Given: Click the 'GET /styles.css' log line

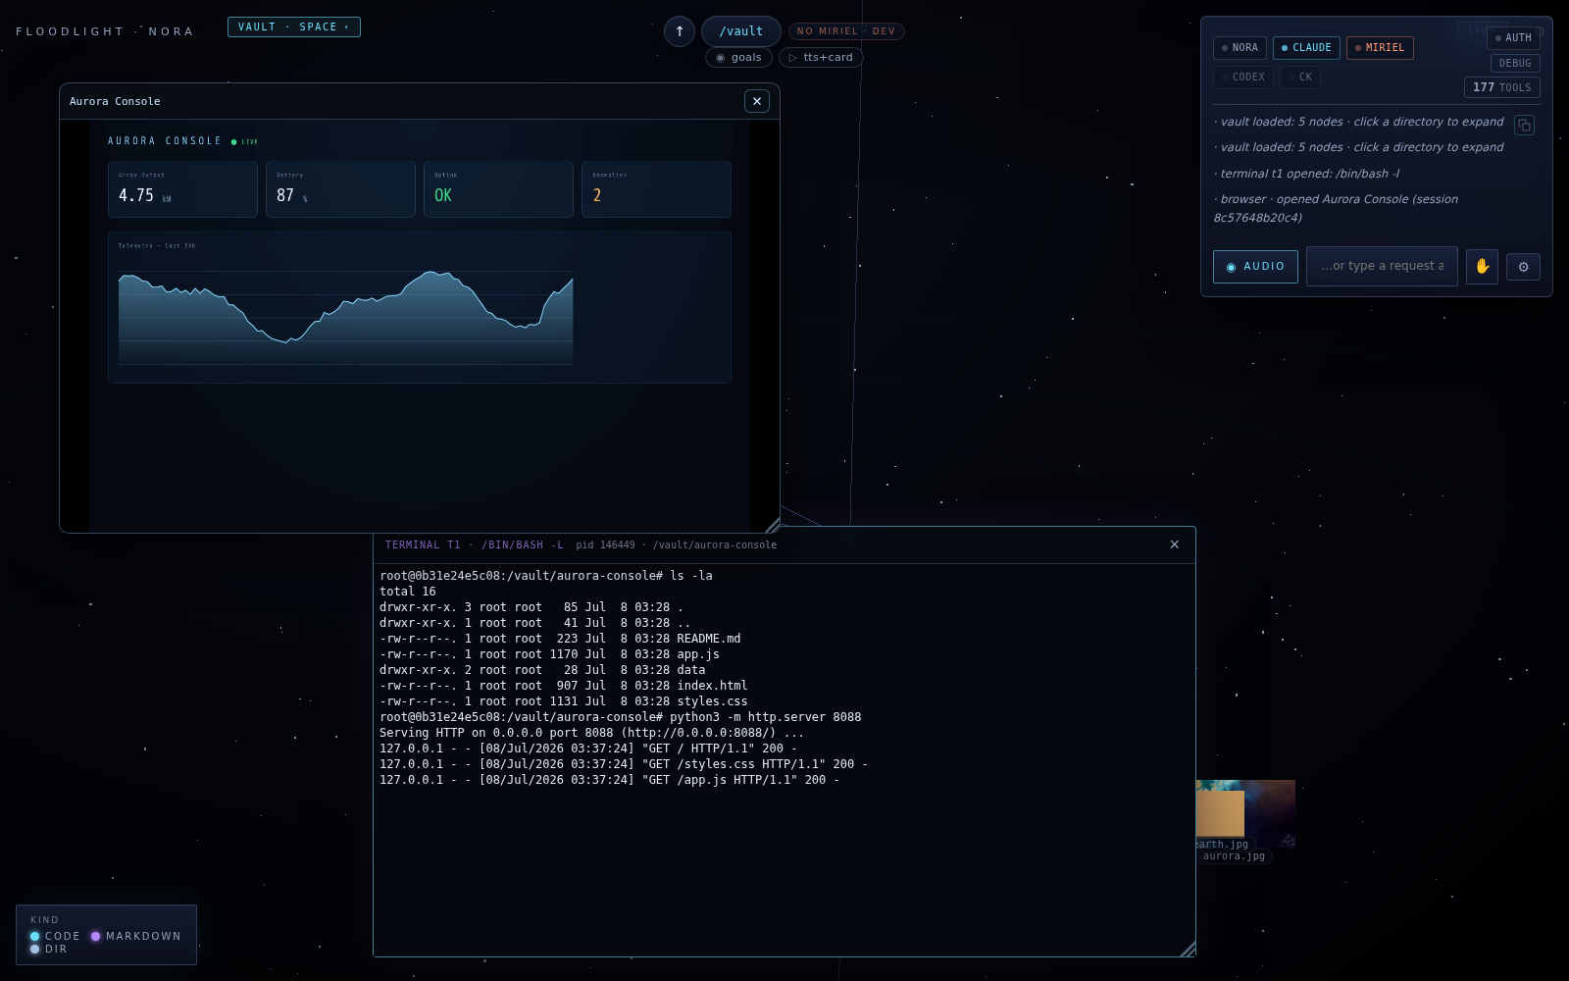Looking at the screenshot, I should tap(624, 764).
